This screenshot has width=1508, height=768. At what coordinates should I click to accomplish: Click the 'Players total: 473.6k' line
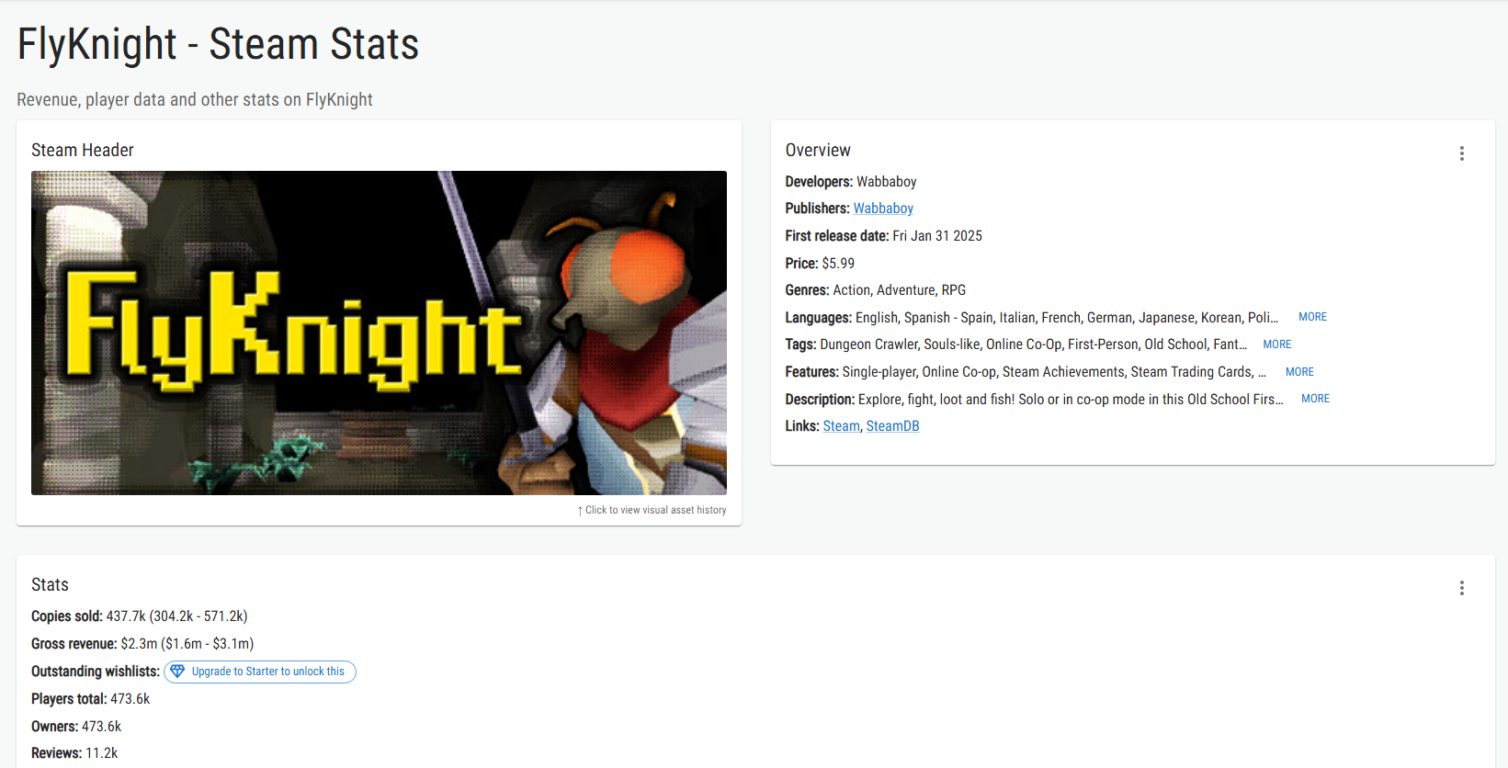[x=90, y=699]
